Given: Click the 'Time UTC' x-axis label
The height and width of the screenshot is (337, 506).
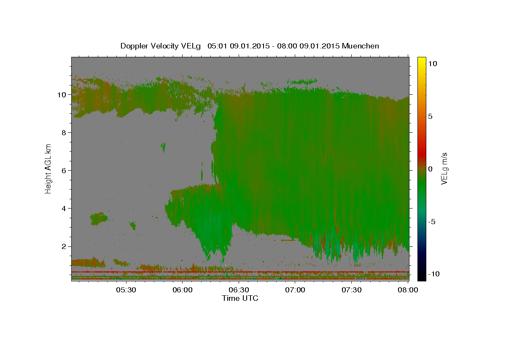Looking at the screenshot, I should pyautogui.click(x=240, y=298).
